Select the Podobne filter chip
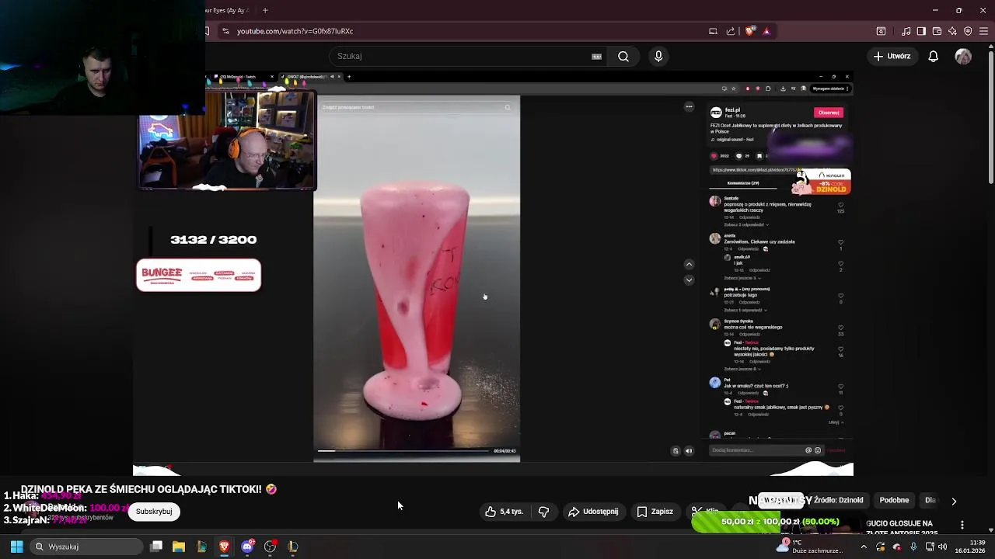This screenshot has width=995, height=559. click(x=894, y=500)
